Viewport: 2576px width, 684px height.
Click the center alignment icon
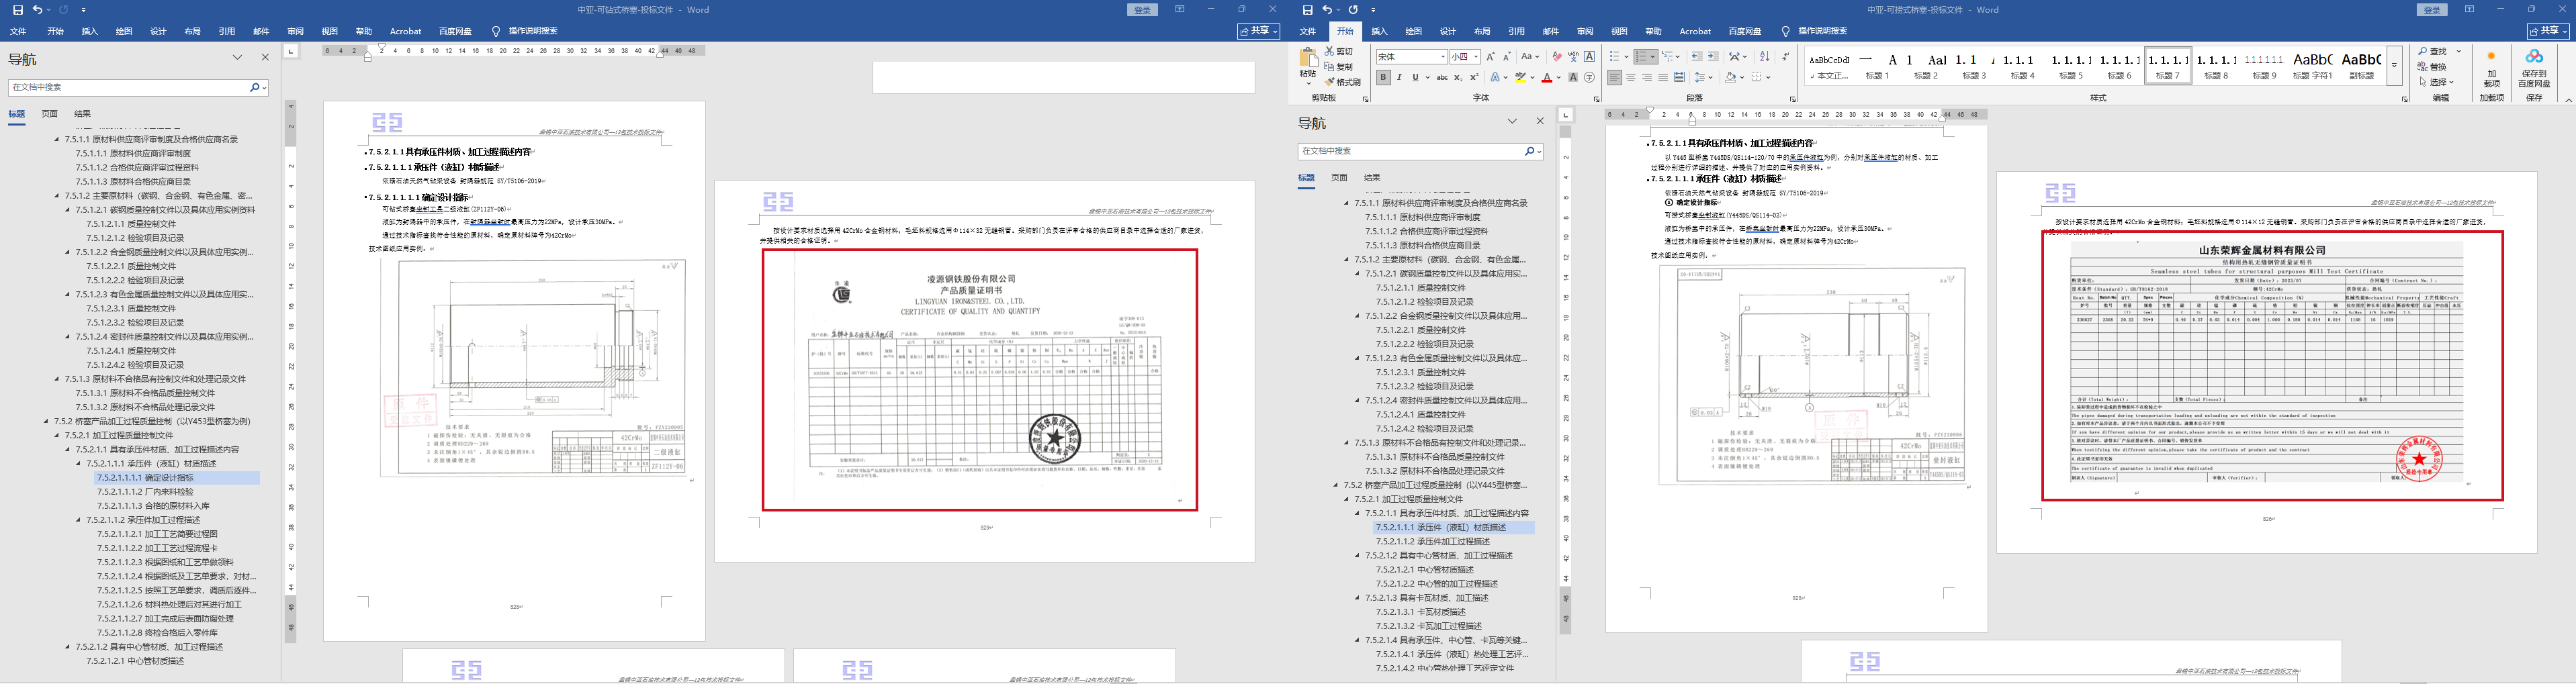[x=1631, y=78]
